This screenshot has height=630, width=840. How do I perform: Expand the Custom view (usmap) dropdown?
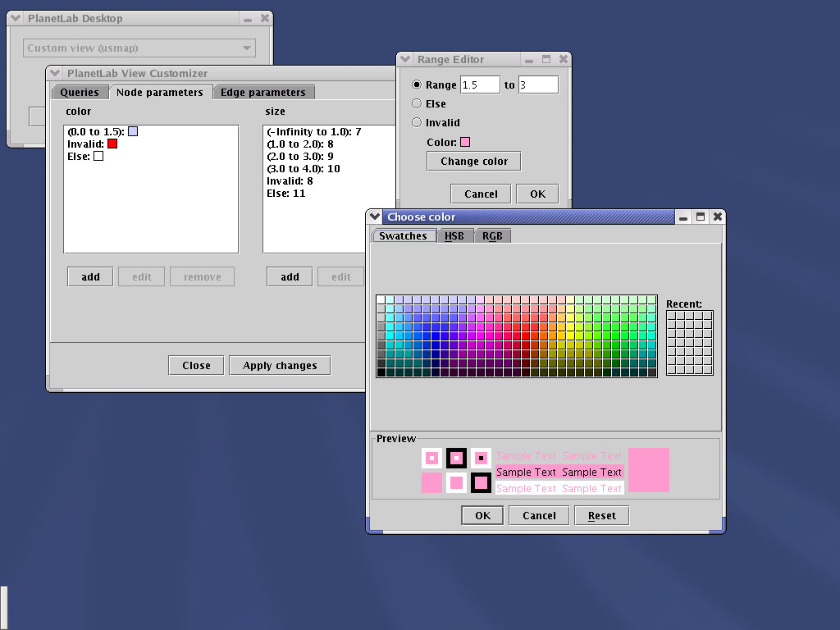(247, 48)
